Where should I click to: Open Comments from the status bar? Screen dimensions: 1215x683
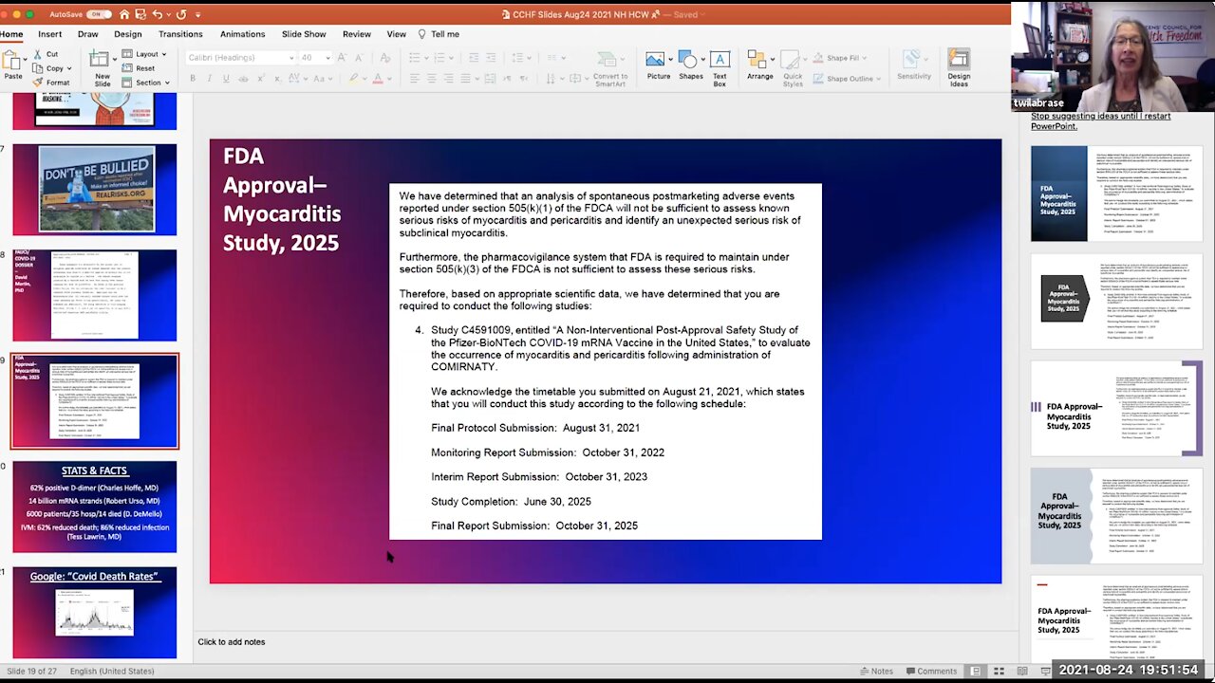click(930, 671)
